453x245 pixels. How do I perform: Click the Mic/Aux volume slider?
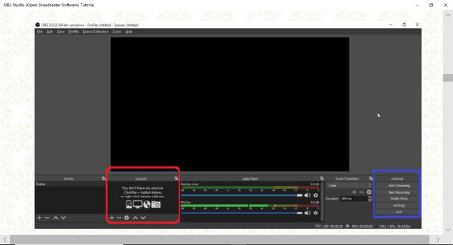242,213
